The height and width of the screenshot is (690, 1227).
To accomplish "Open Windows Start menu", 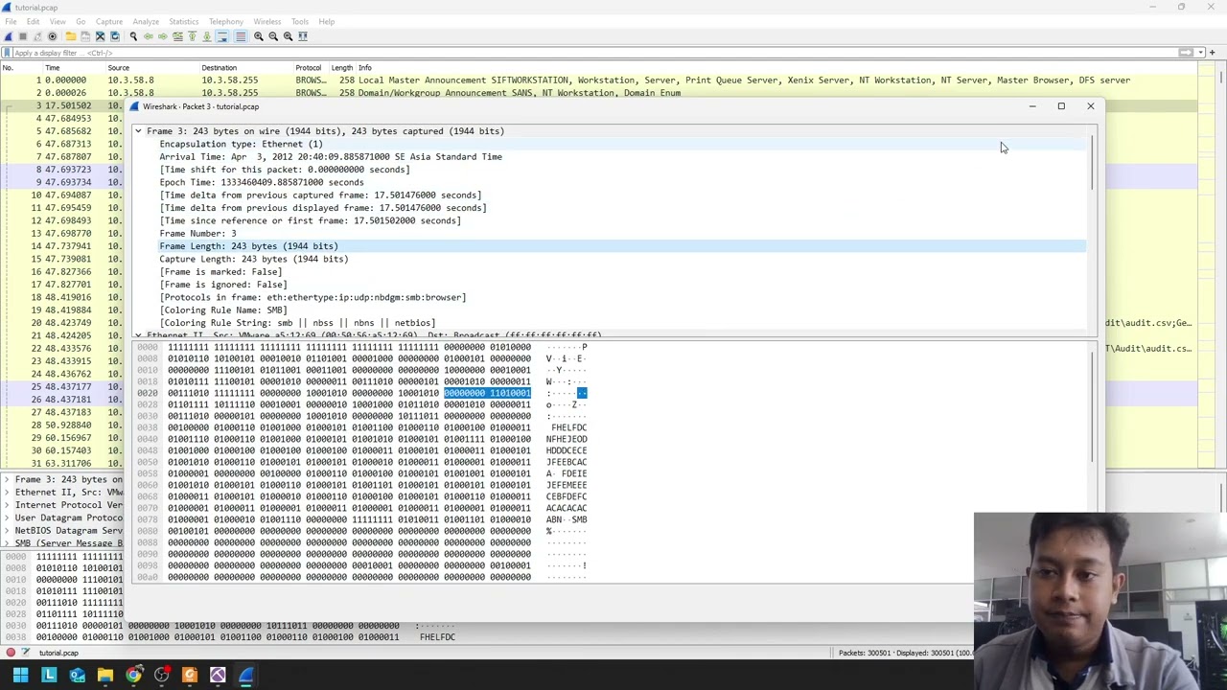I will (x=20, y=676).
